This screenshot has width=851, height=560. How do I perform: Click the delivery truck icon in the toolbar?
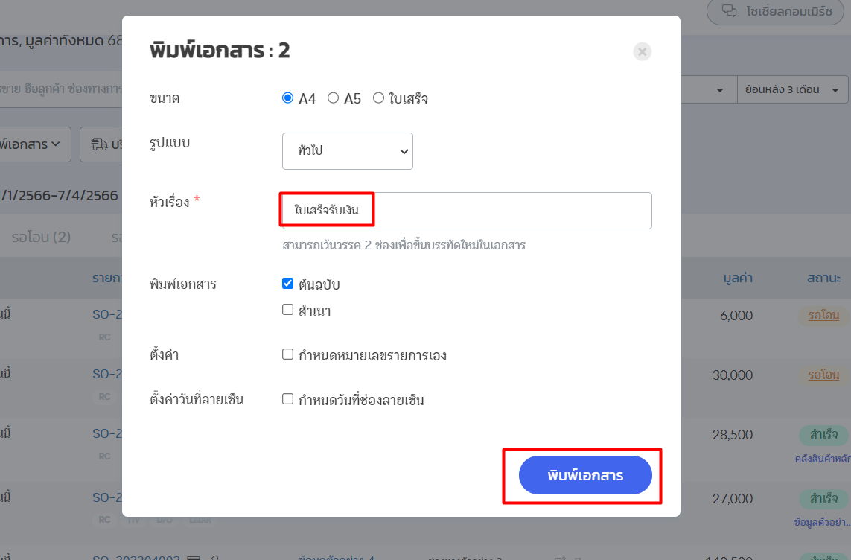pos(99,144)
